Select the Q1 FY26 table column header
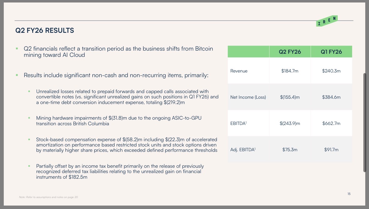Viewport: 369px width, 209px height. point(331,52)
